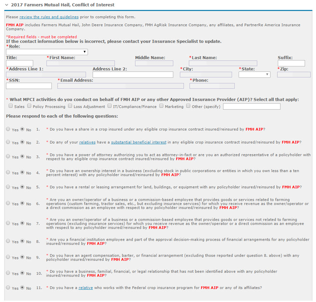Choose Yes for question 5
This screenshot has width=316, height=302.
[8, 187]
